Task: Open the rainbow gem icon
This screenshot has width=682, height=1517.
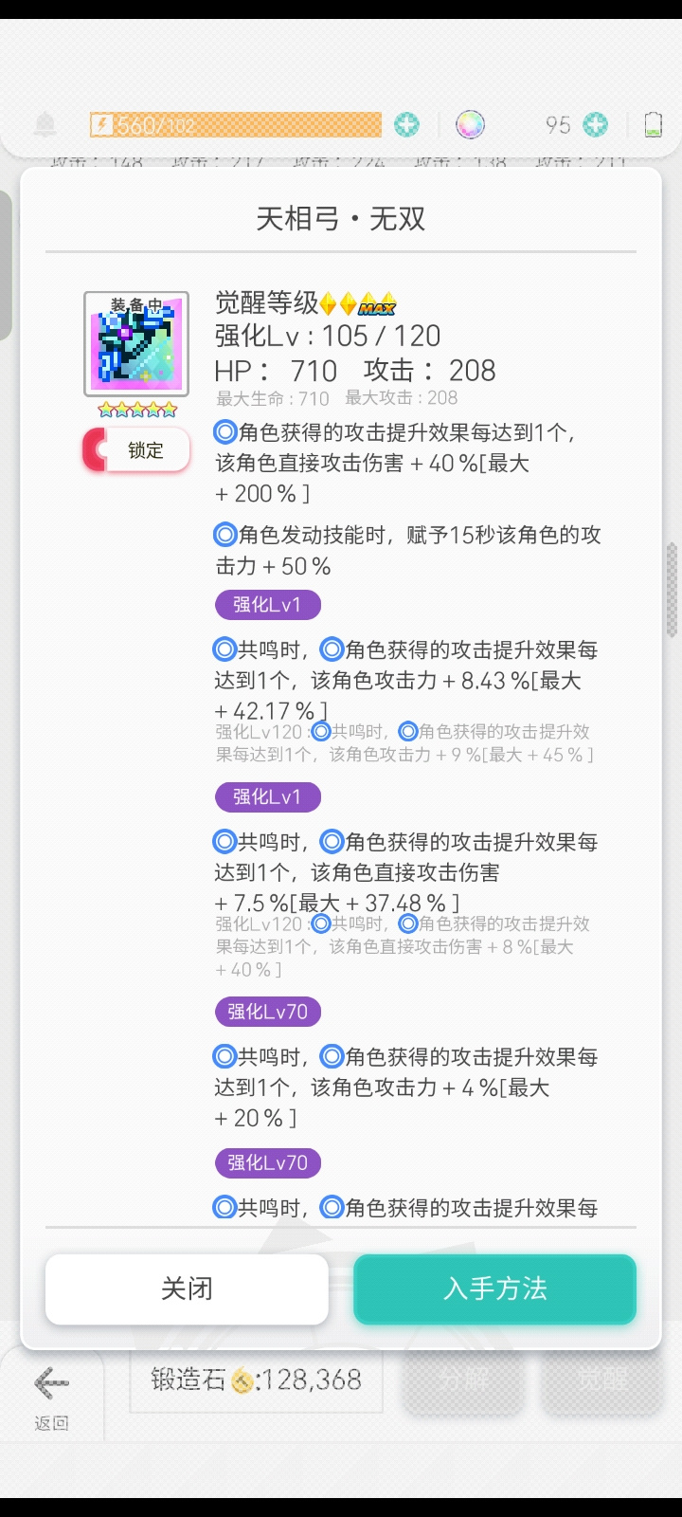Action: [x=470, y=124]
